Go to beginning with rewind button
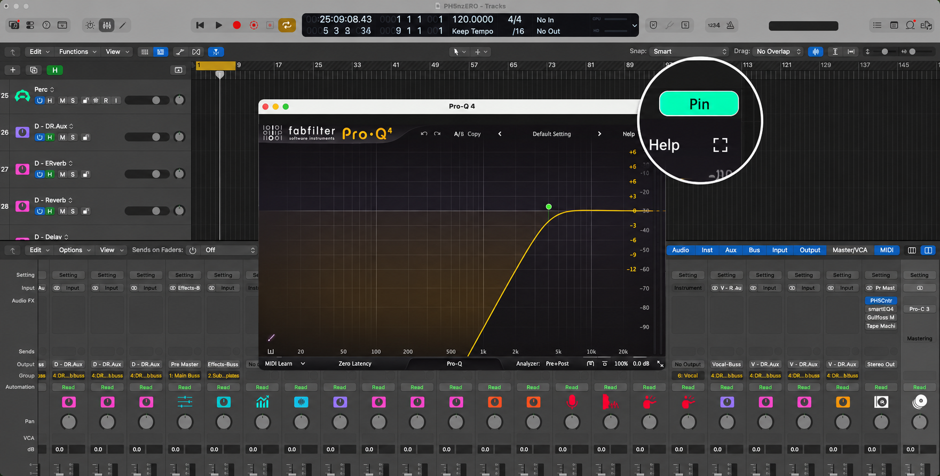Image resolution: width=940 pixels, height=476 pixels. (200, 25)
